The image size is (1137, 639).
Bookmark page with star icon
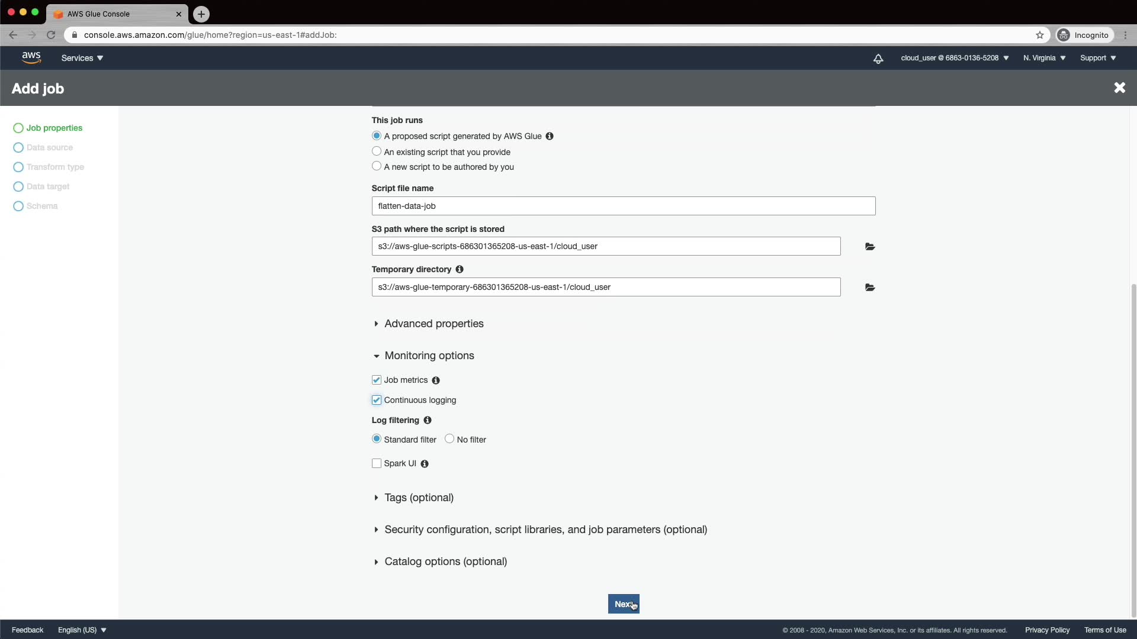(1040, 35)
